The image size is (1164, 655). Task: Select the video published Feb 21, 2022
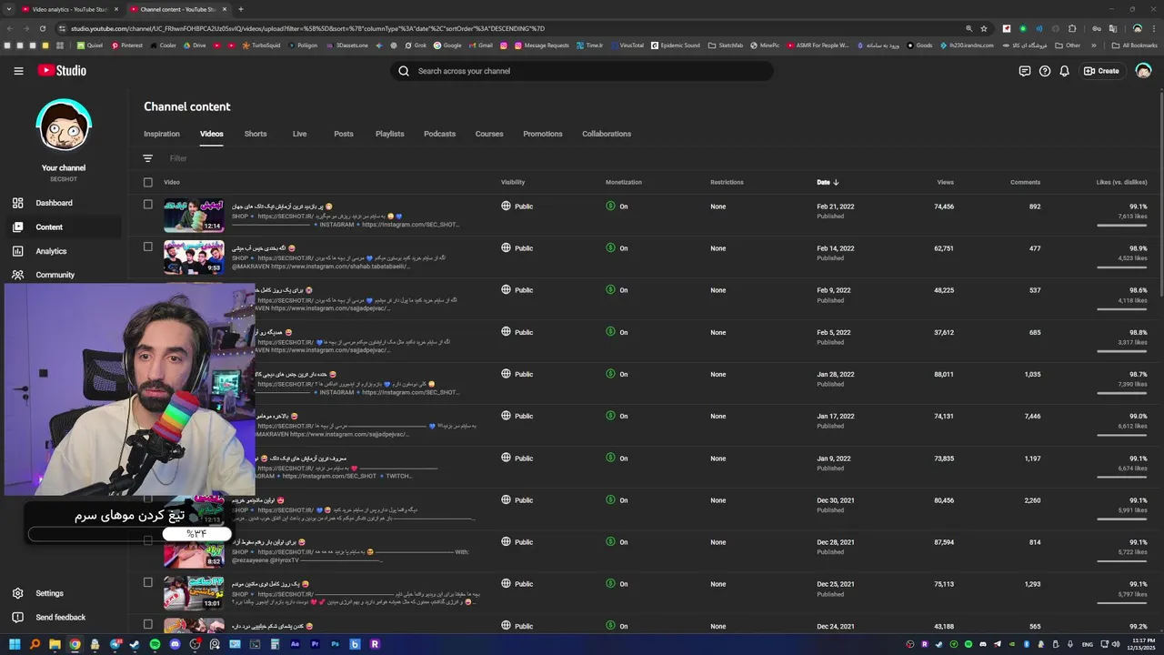tap(148, 204)
